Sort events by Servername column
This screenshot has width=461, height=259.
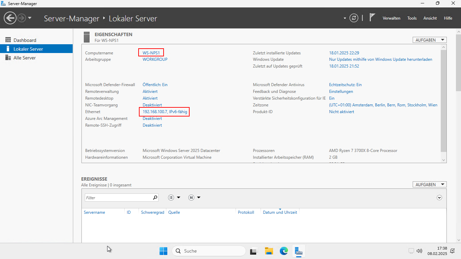(94, 212)
